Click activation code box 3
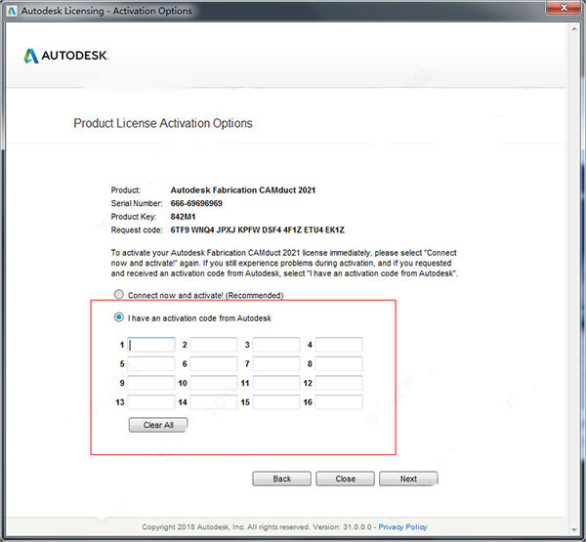Image resolution: width=586 pixels, height=542 pixels. (x=276, y=345)
